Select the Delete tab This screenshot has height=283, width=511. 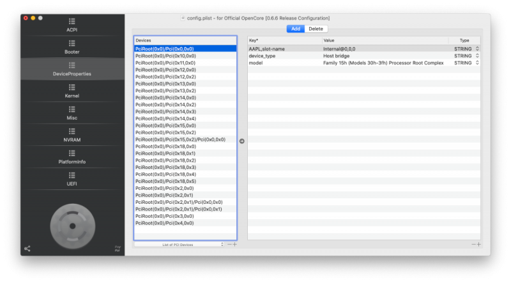coord(316,29)
